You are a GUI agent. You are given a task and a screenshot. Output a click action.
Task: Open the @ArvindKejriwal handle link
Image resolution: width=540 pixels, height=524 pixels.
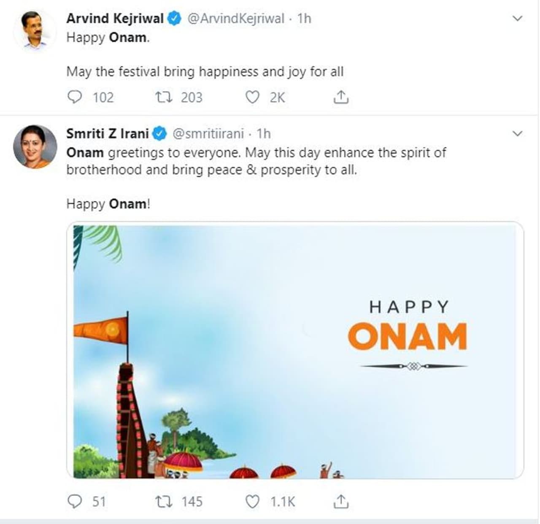[x=235, y=19]
